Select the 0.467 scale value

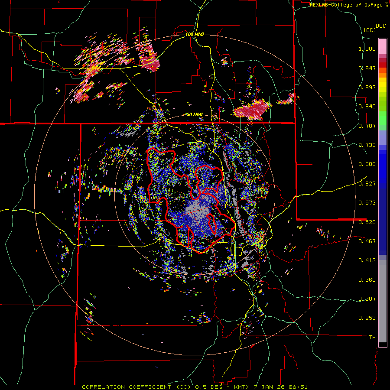tap(367, 241)
